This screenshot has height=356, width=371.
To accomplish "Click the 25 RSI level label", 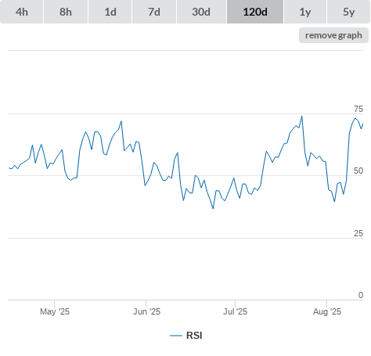I will [x=358, y=233].
